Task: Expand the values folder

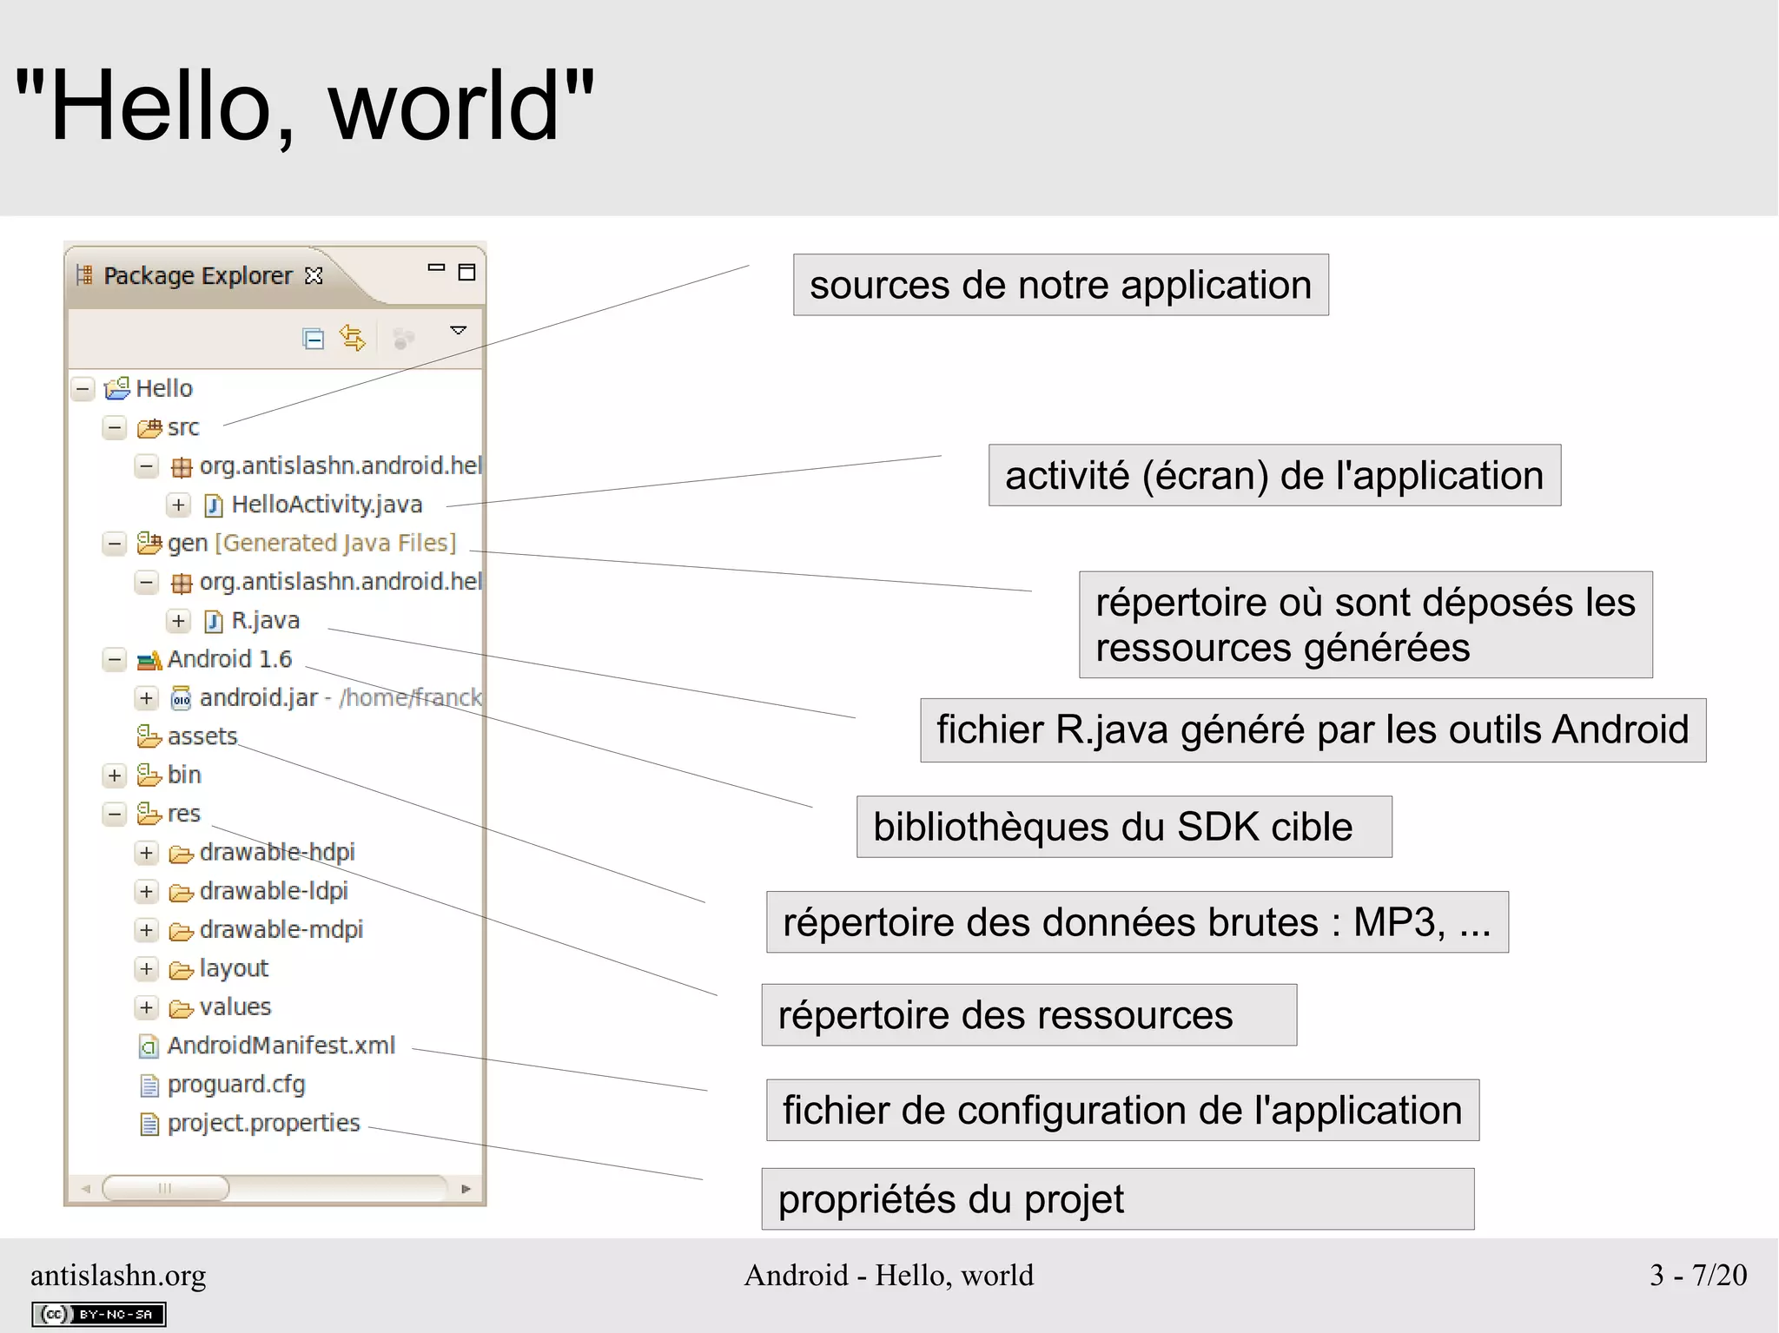Action: click(147, 1007)
